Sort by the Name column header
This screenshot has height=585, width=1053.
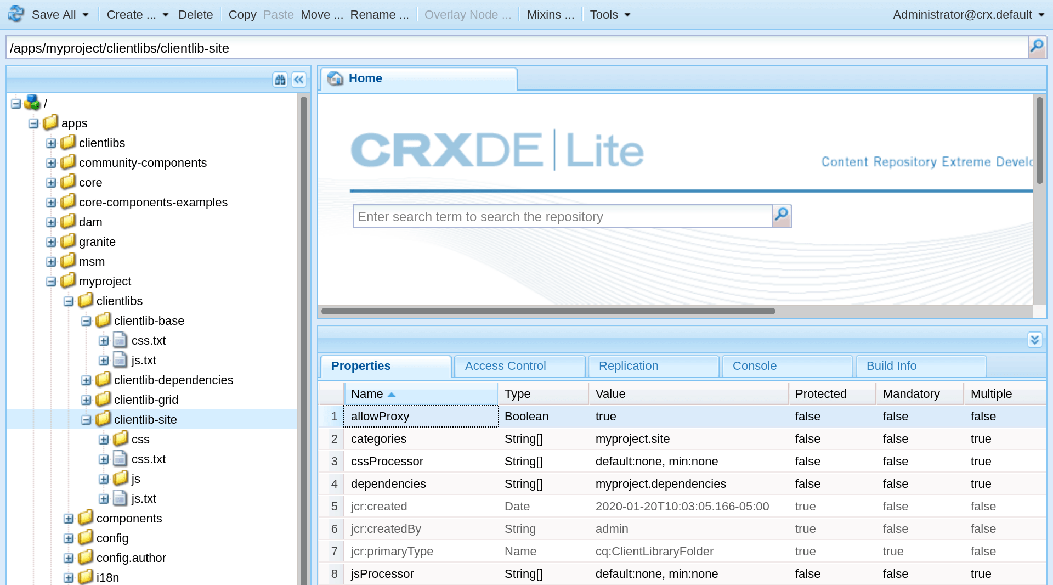[x=421, y=394]
